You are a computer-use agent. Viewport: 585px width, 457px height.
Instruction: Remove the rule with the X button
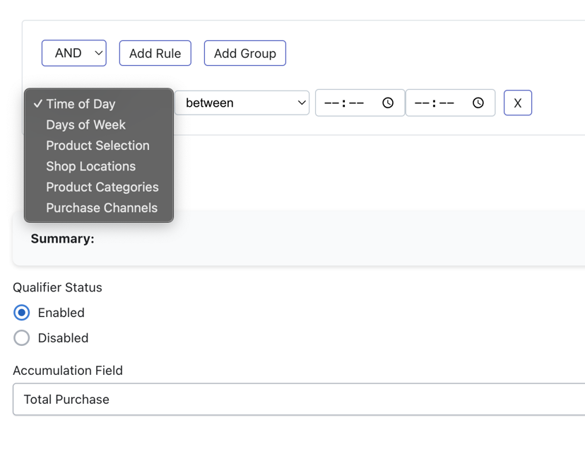[x=517, y=103]
